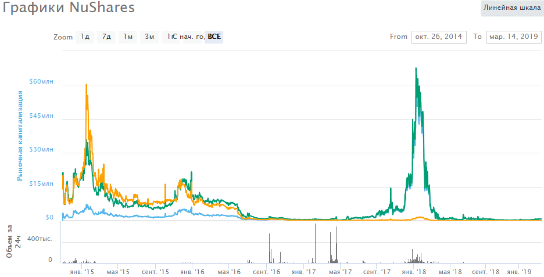The width and height of the screenshot is (544, 277).
Task: Switch the Линейная шкала scale button
Action: click(512, 8)
